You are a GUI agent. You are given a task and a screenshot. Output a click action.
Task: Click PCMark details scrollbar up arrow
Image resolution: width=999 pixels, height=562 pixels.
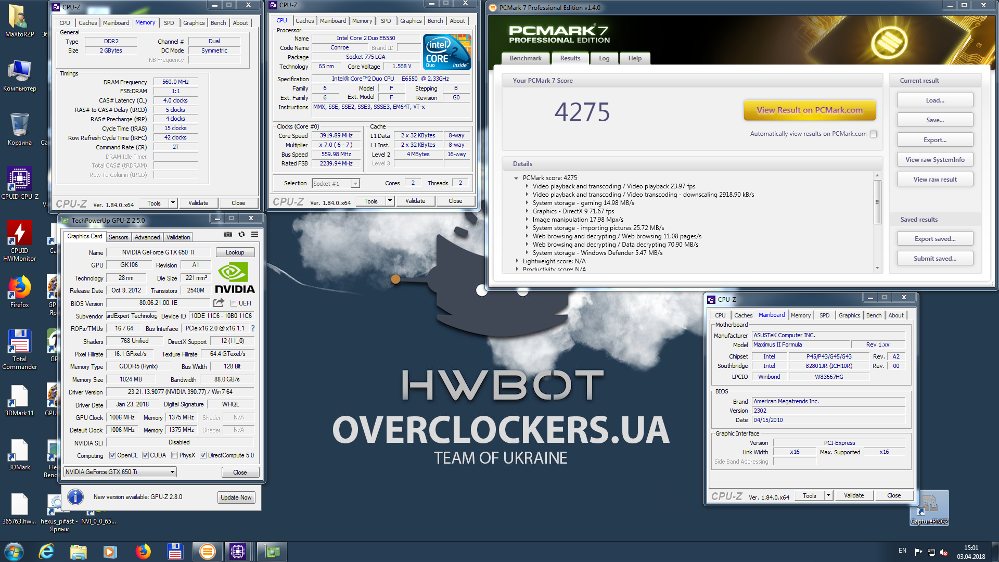(877, 175)
